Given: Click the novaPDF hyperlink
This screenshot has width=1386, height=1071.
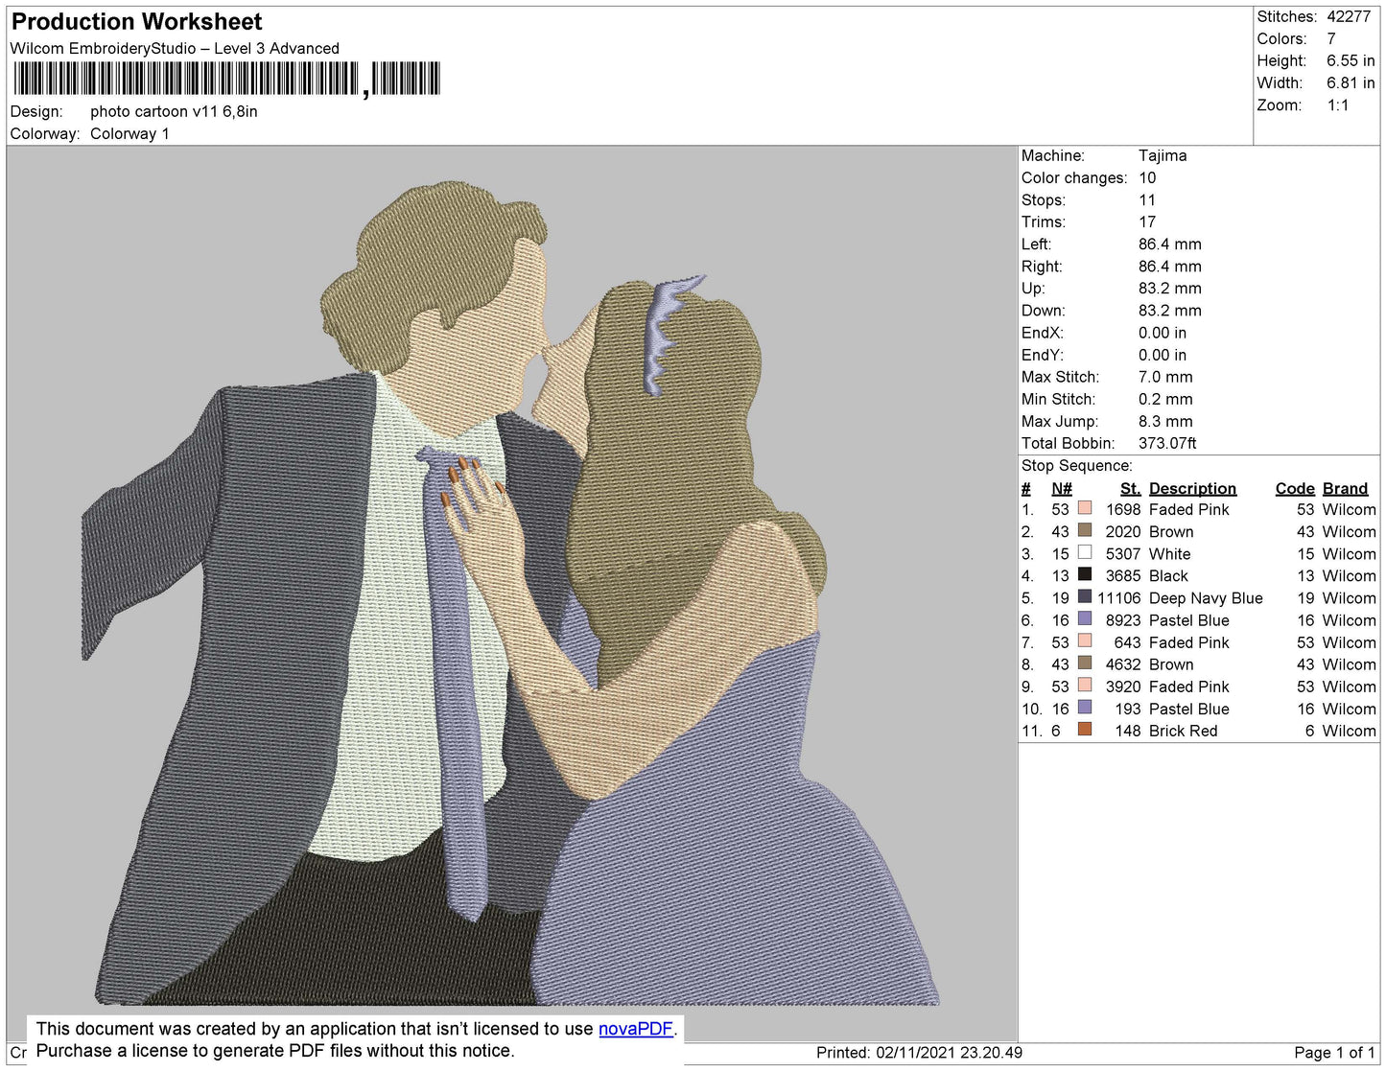Looking at the screenshot, I should click(x=636, y=1029).
